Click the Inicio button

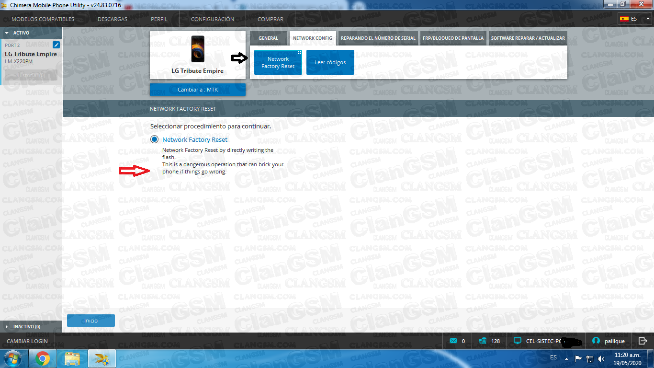point(91,321)
